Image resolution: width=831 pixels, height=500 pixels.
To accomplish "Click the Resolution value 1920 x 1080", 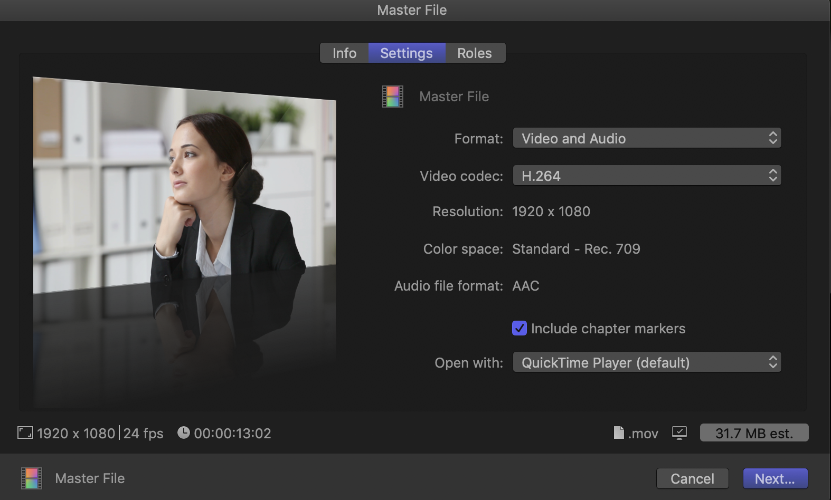I will tap(551, 211).
